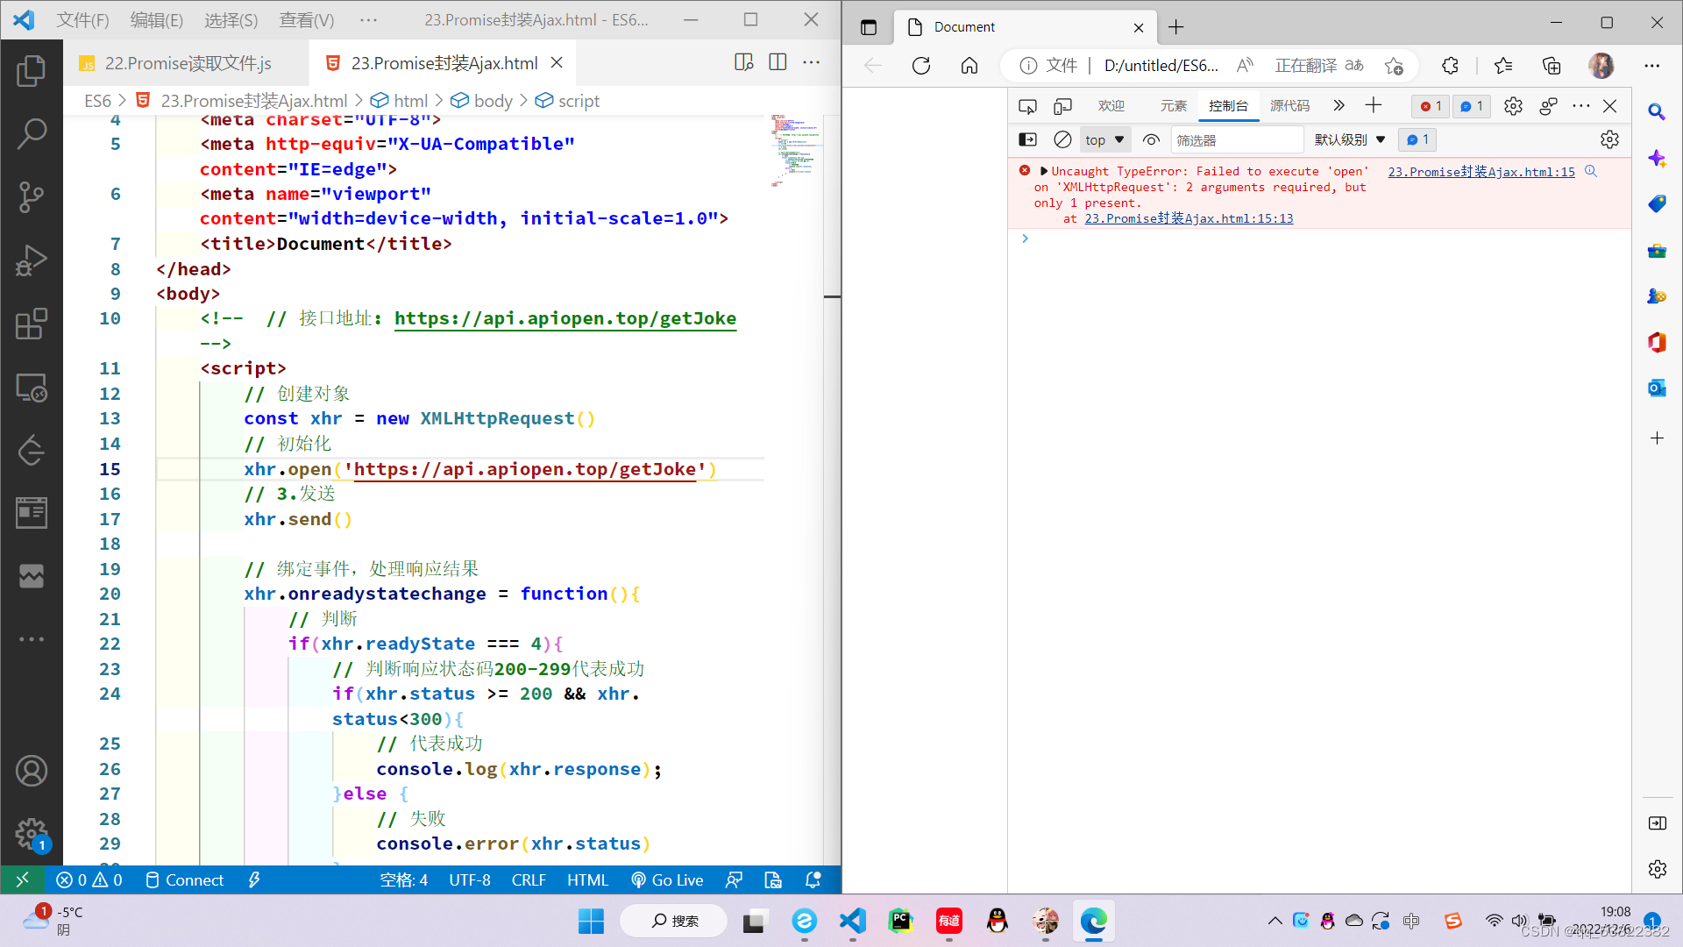The height and width of the screenshot is (947, 1683).
Task: Open Source Control view in sidebar
Action: tap(32, 197)
